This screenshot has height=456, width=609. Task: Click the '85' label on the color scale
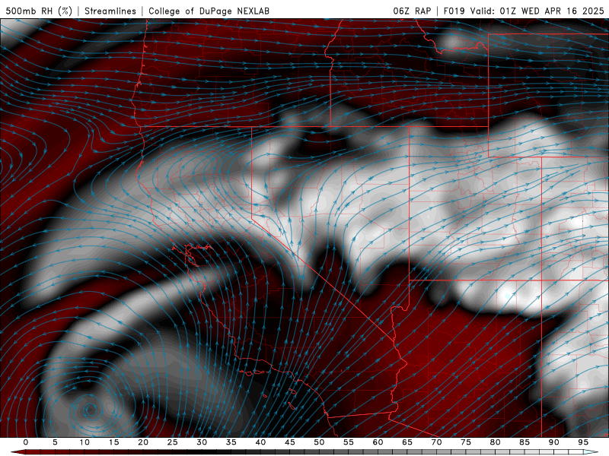pyautogui.click(x=525, y=442)
